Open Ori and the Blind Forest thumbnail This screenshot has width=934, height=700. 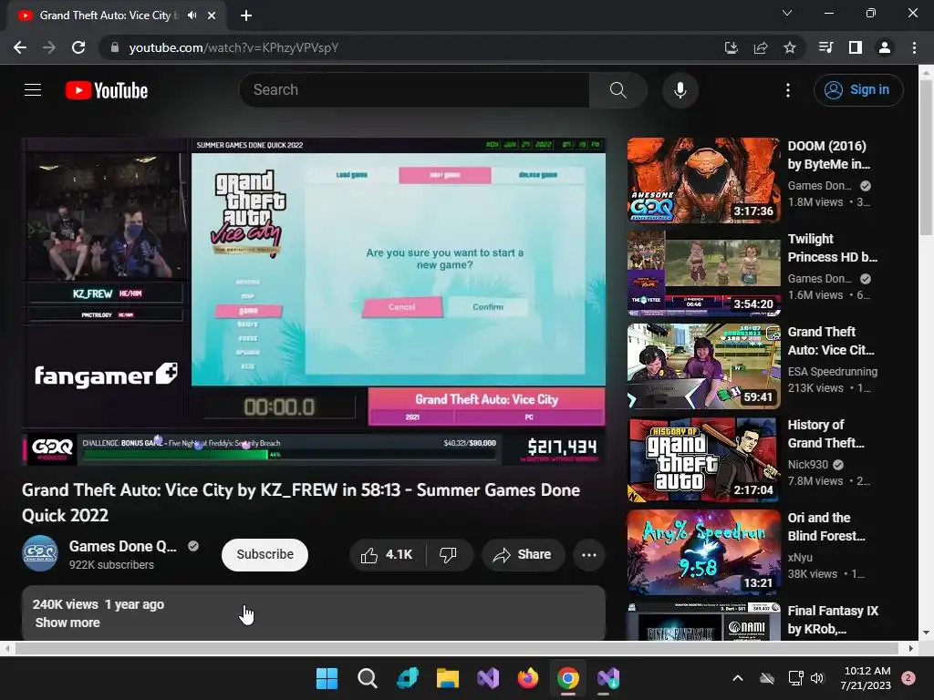coord(703,551)
